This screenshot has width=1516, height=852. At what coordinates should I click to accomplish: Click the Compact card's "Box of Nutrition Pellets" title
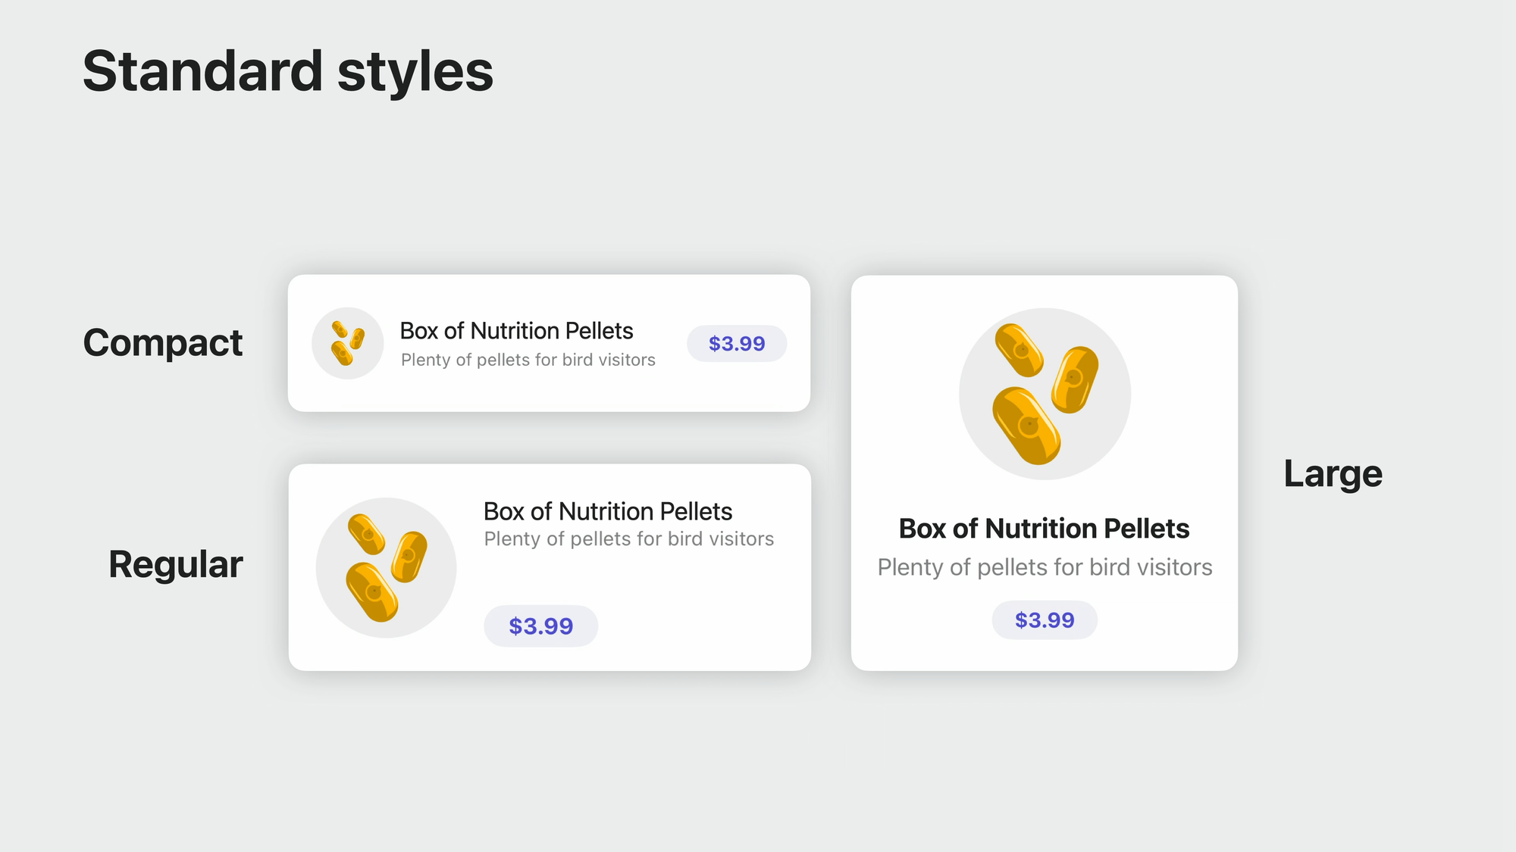click(x=516, y=331)
